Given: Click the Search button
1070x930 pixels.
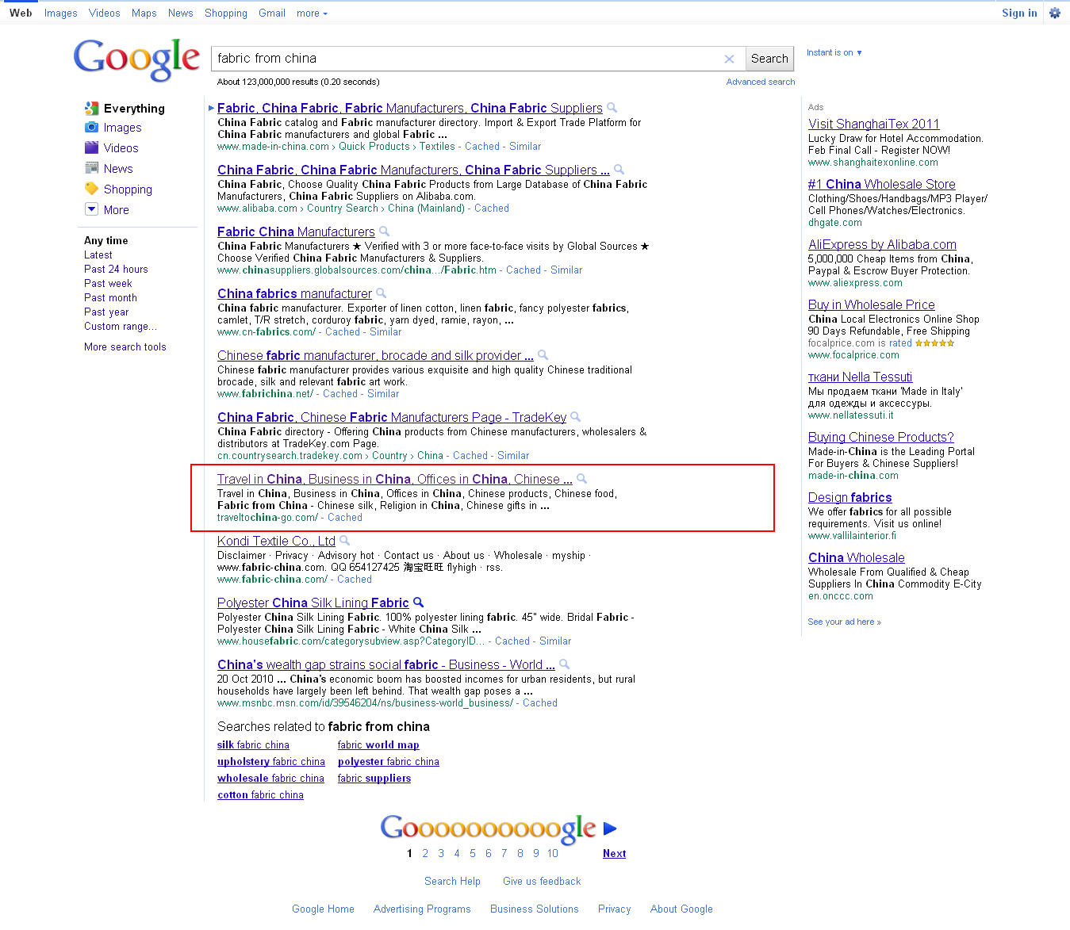Looking at the screenshot, I should [769, 59].
